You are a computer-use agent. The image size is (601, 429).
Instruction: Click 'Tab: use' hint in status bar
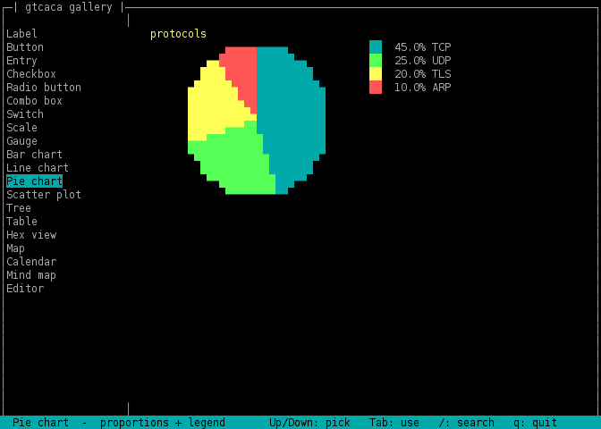[394, 423]
